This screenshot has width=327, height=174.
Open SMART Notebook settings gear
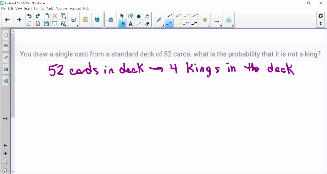tap(321, 16)
